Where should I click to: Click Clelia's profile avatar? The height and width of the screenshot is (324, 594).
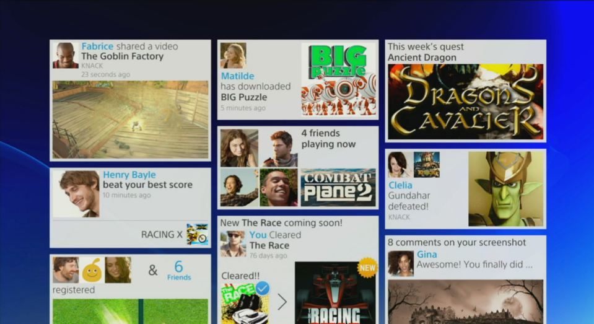coord(400,165)
